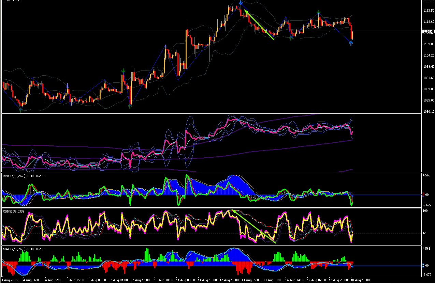Click the 1123.50 price scale label
The image size is (435, 284).
pos(428,11)
